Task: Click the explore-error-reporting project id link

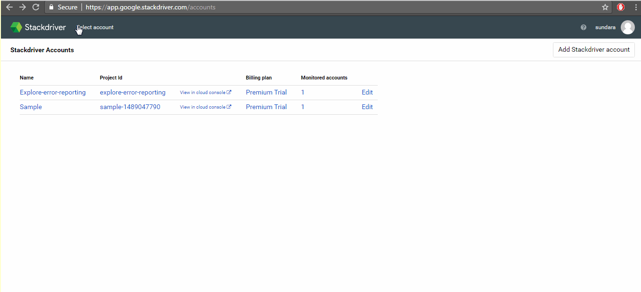Action: click(x=133, y=92)
